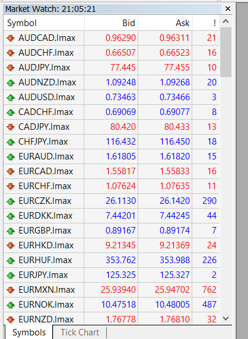Click the EURJPY ask value 125.327
Image resolution: width=248 pixels, height=339 pixels.
point(174,275)
